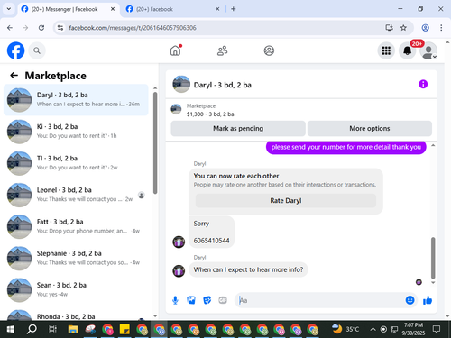This screenshot has width=451, height=338.
Task: Click phone number 6065410544 message
Action: 211,241
